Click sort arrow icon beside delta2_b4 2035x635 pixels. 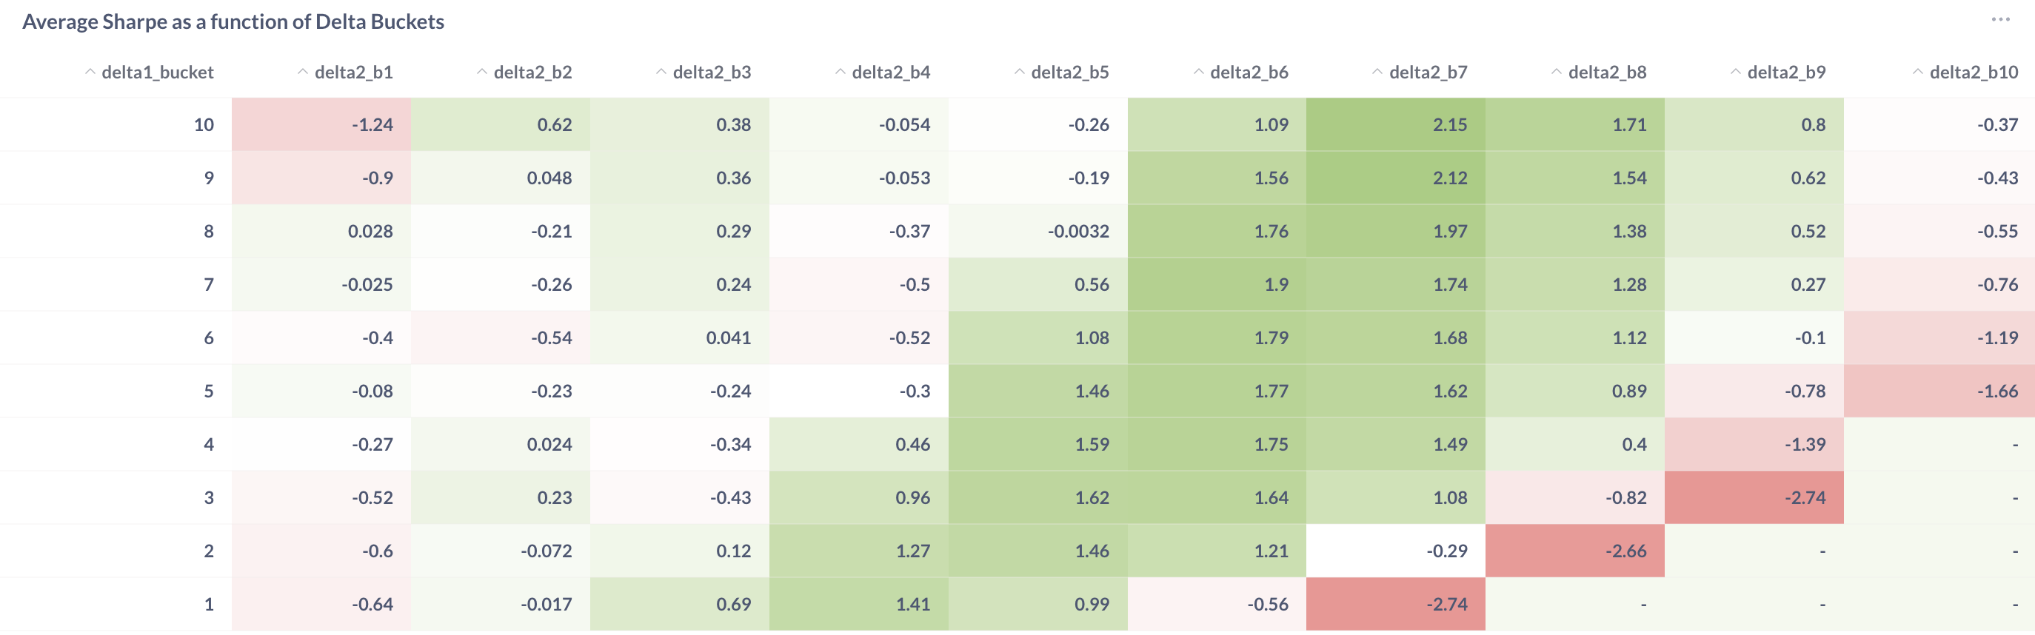(841, 72)
